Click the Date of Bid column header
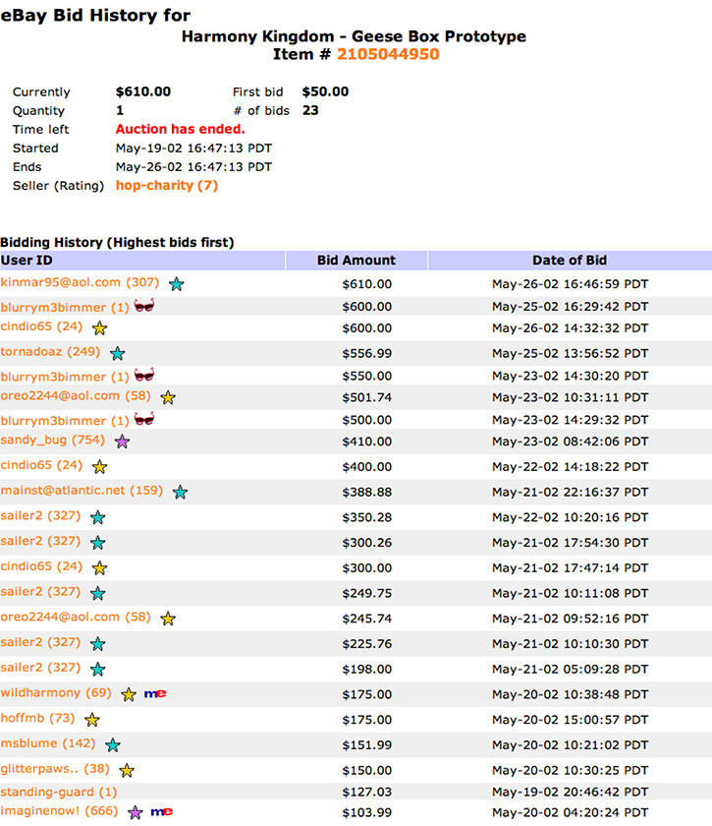 570,261
